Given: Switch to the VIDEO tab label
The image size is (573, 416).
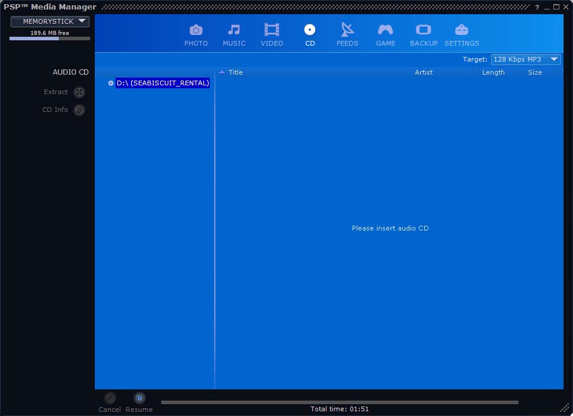Looking at the screenshot, I should click(271, 43).
